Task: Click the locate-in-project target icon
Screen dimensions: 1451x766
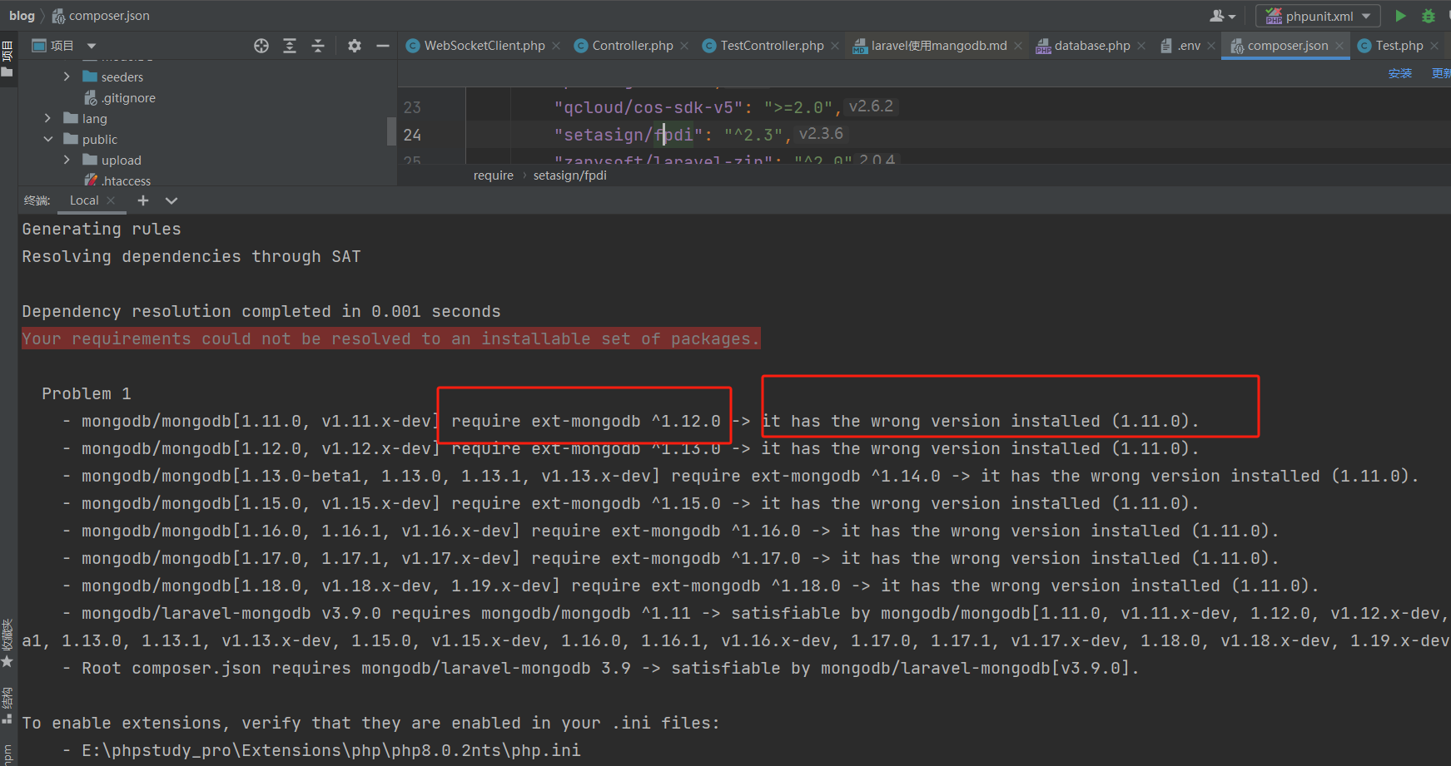Action: (x=261, y=46)
